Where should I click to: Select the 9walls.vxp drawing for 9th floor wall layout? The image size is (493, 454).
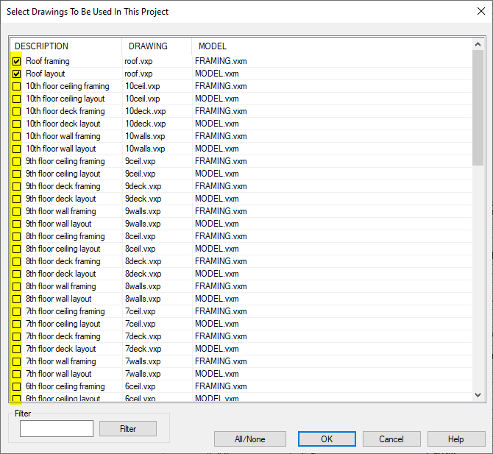pos(142,224)
